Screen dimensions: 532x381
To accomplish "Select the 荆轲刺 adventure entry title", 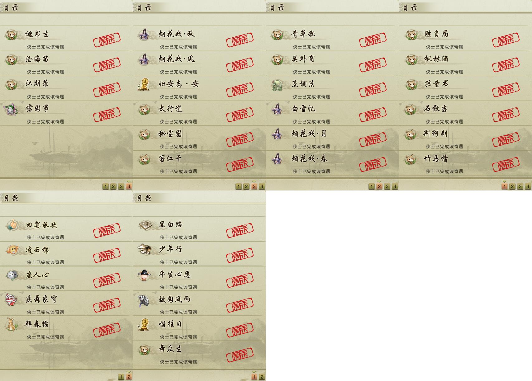I will tap(435, 134).
